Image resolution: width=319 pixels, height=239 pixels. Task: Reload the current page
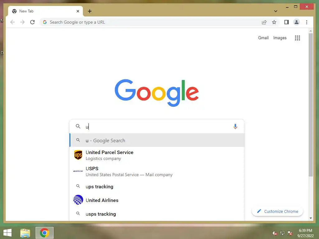tap(32, 22)
